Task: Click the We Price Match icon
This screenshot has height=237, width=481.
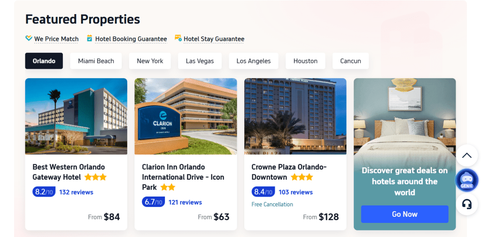Action: (x=29, y=39)
